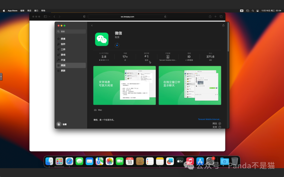Open FaceTime from the Dock
This screenshot has height=177, width=284.
coord(120,161)
